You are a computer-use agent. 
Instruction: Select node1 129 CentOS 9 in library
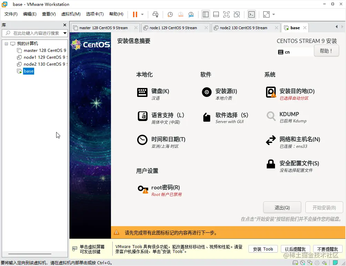(44, 57)
